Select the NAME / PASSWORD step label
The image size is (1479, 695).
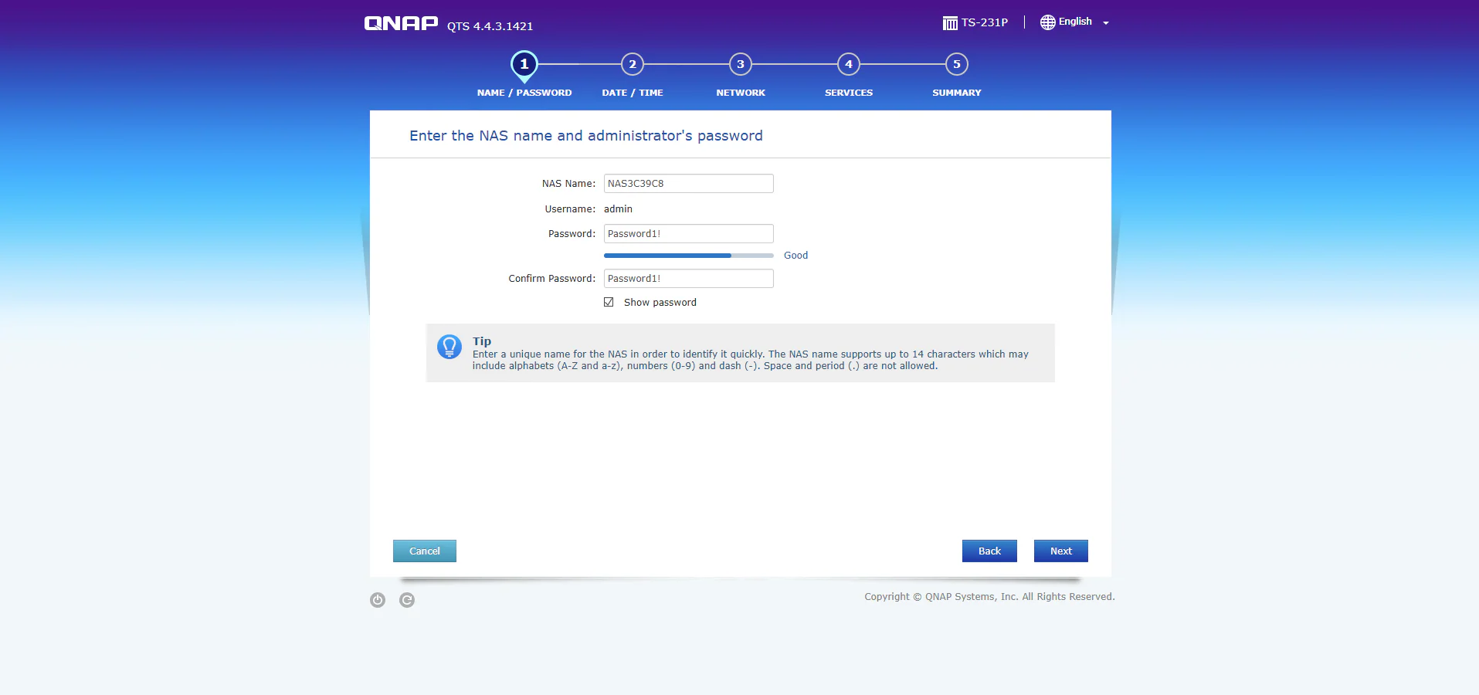click(x=524, y=93)
